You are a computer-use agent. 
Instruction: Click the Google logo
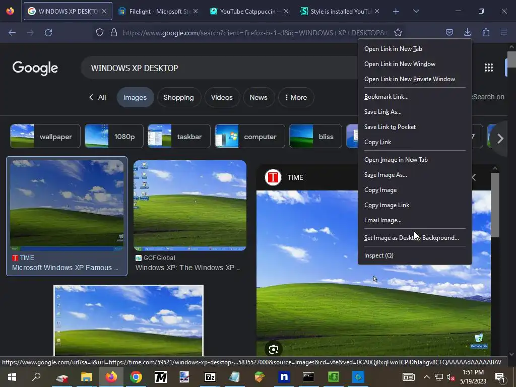(35, 68)
